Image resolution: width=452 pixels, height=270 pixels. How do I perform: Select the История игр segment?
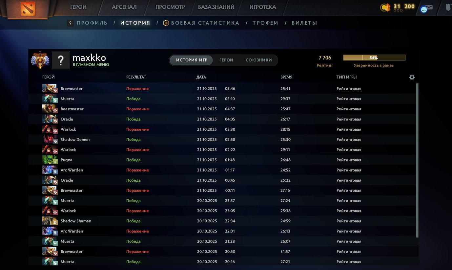click(191, 60)
